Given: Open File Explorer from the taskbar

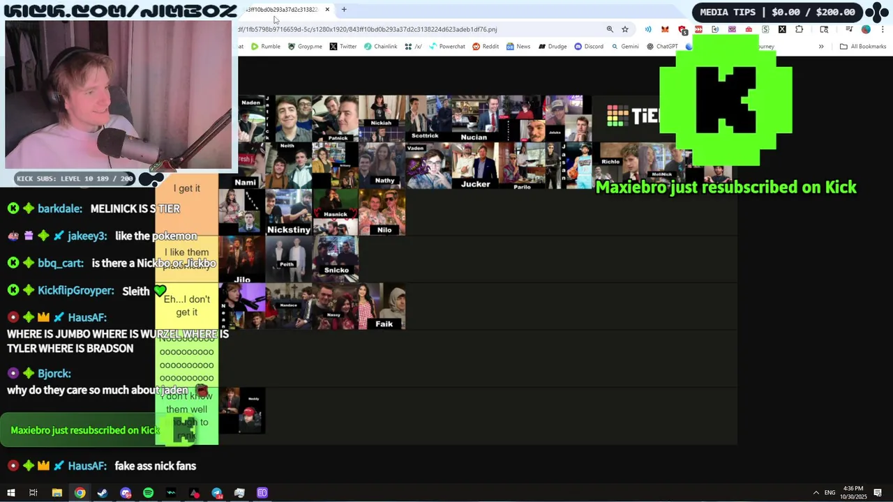Looking at the screenshot, I should tap(57, 493).
